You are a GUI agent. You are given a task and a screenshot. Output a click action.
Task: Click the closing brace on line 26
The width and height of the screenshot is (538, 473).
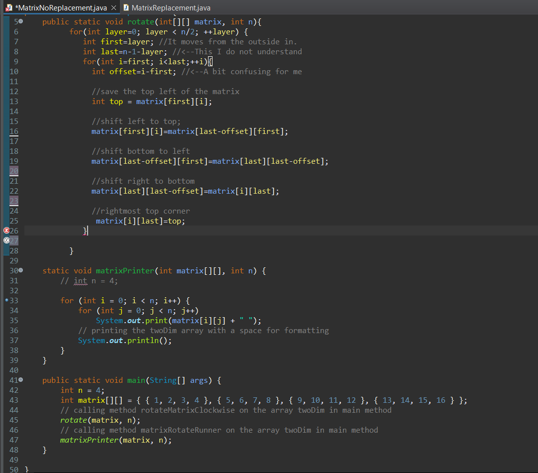pyautogui.click(x=85, y=231)
